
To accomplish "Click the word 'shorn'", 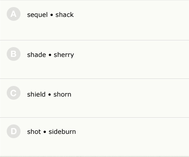I will (x=62, y=94).
